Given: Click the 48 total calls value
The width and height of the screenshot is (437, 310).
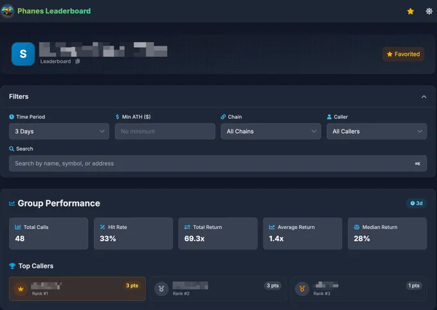Looking at the screenshot, I should pos(20,239).
